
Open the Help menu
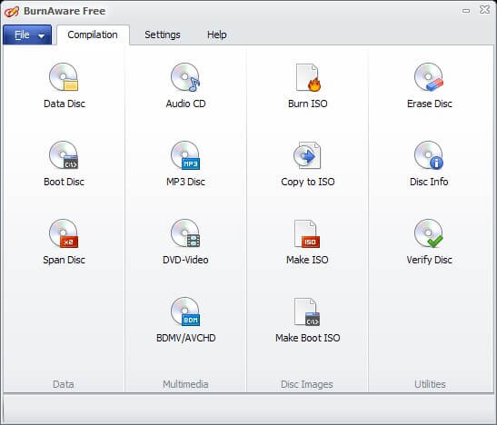point(217,35)
